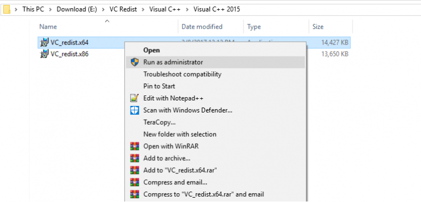Click the WinRAR icon beside Add to "VC_redist.x64.rar"

[135, 170]
